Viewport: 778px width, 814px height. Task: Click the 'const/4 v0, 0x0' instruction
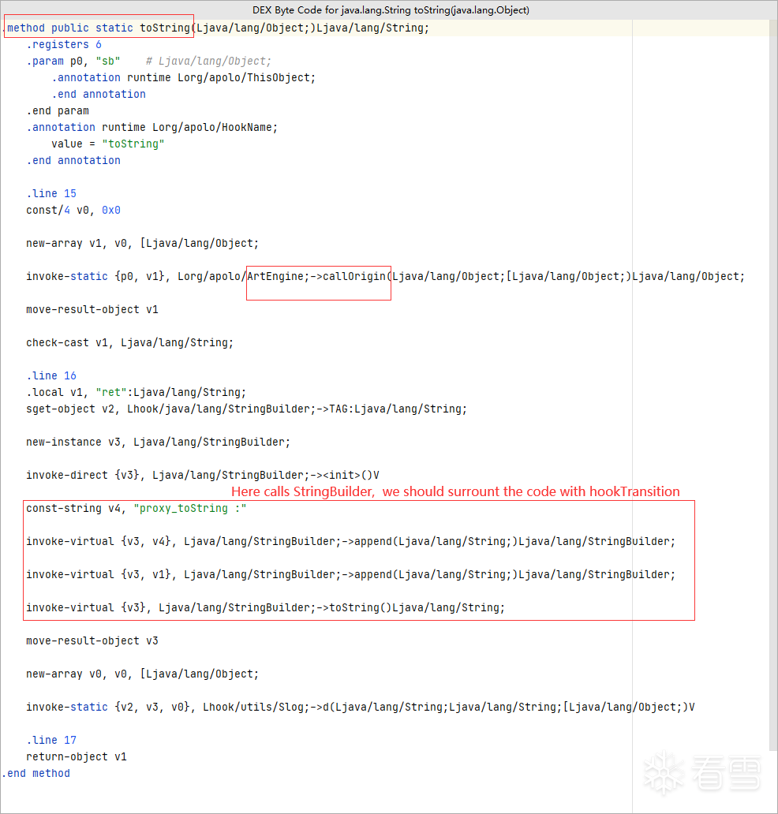(x=73, y=211)
